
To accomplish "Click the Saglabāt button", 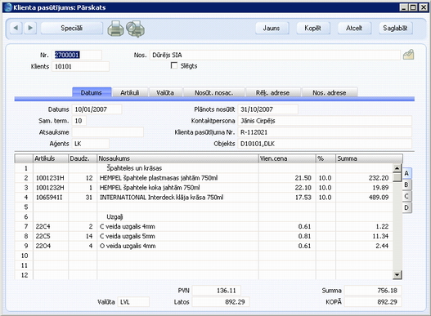I will 395,28.
